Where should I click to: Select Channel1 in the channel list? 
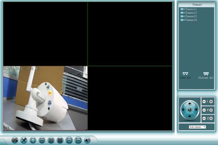tap(190, 9)
